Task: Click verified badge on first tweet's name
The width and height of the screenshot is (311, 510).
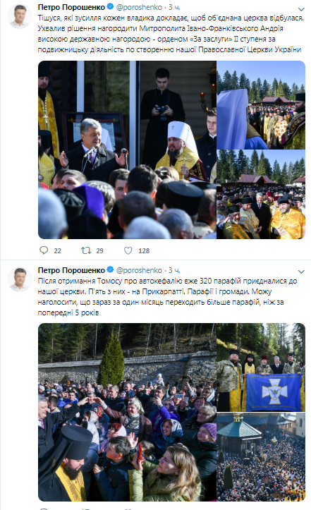Action: (110, 6)
